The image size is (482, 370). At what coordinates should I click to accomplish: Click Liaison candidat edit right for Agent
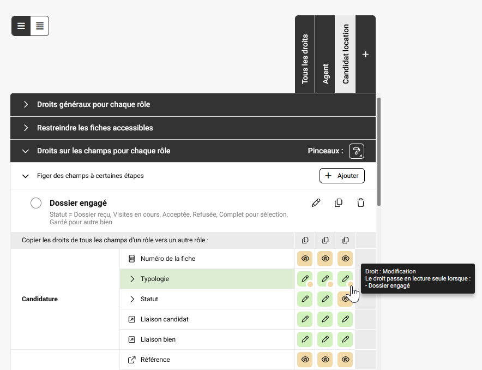click(x=325, y=319)
